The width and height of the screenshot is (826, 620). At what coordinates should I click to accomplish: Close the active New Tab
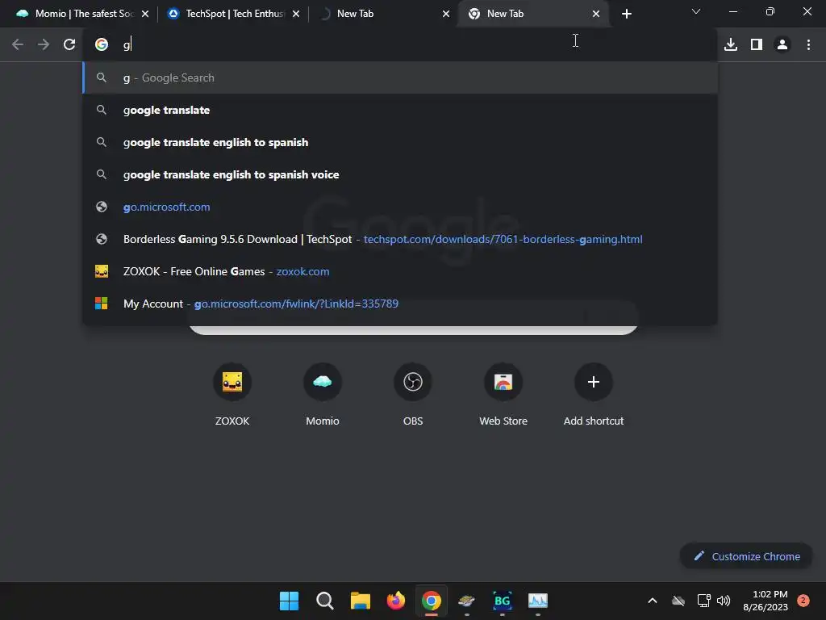(x=596, y=15)
